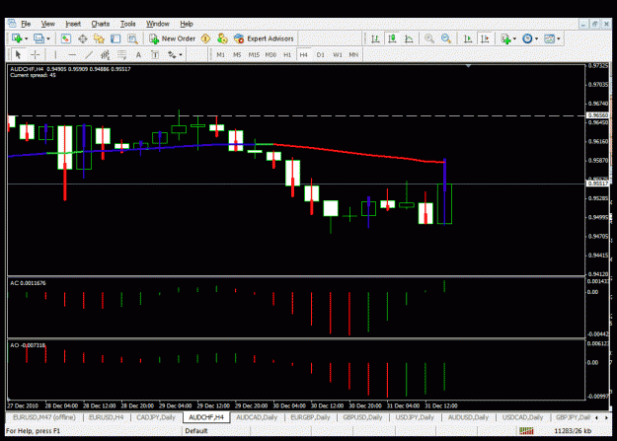
Task: Click the arrows objects icon
Action: click(x=172, y=54)
